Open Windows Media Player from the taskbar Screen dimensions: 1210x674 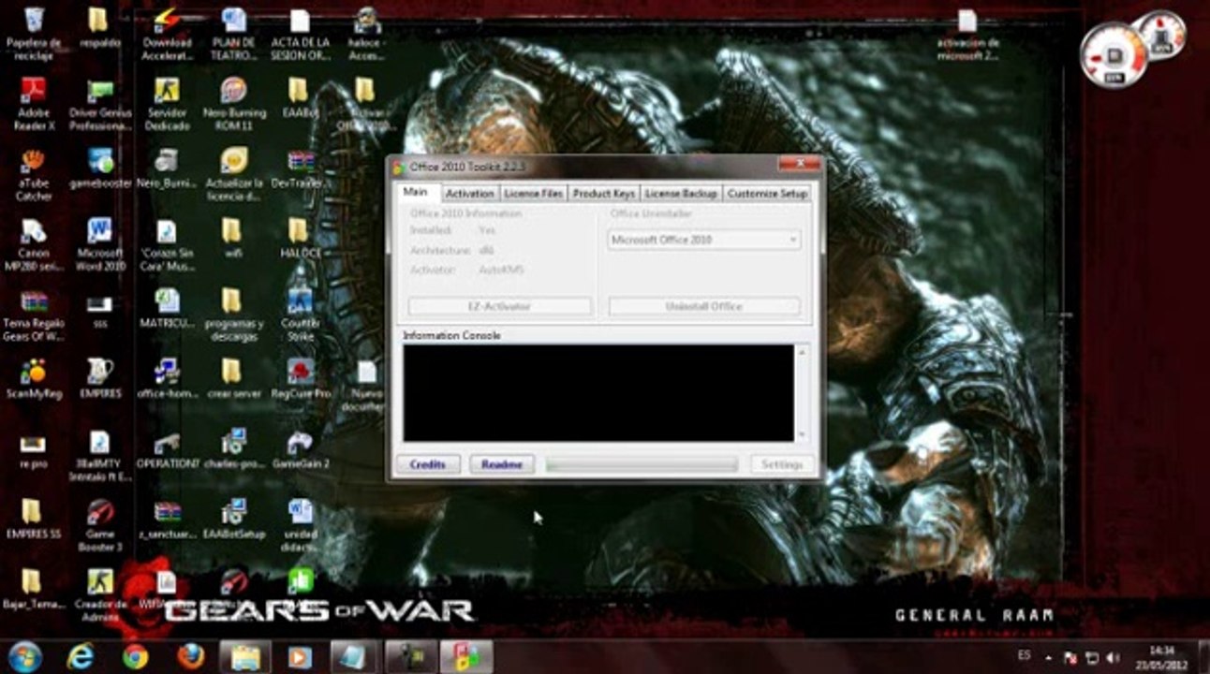(x=300, y=656)
